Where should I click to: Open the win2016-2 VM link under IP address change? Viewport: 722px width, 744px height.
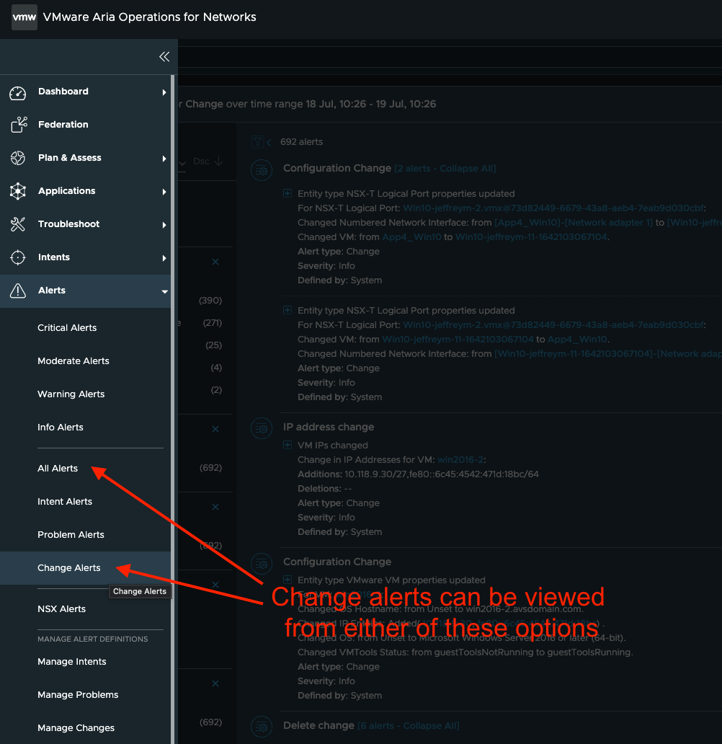460,460
